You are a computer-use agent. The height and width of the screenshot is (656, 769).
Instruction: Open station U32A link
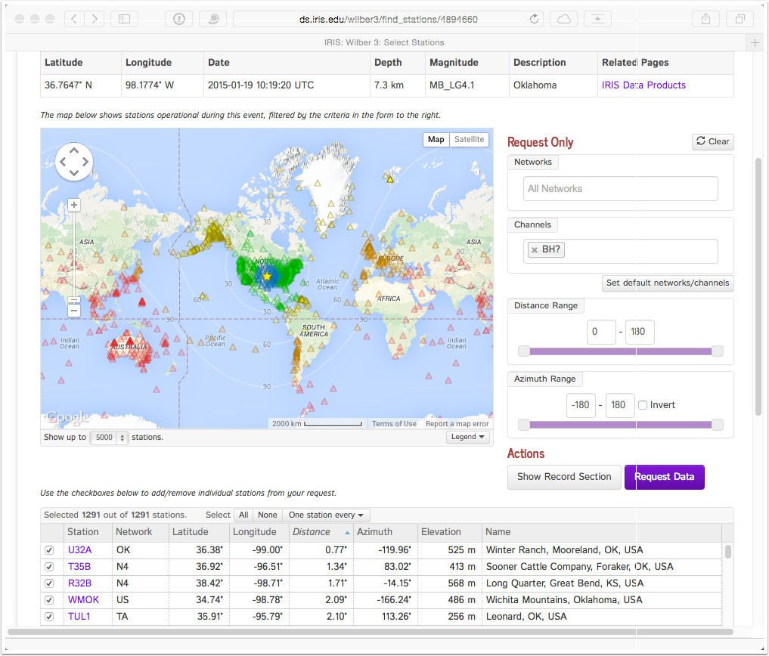tap(80, 550)
